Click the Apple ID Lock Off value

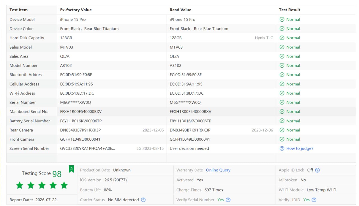[x=310, y=170]
